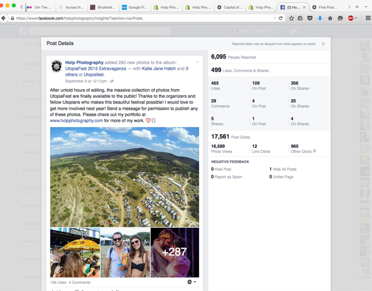Click the site lock icon in address bar
The width and height of the screenshot is (372, 291).
pos(12,18)
